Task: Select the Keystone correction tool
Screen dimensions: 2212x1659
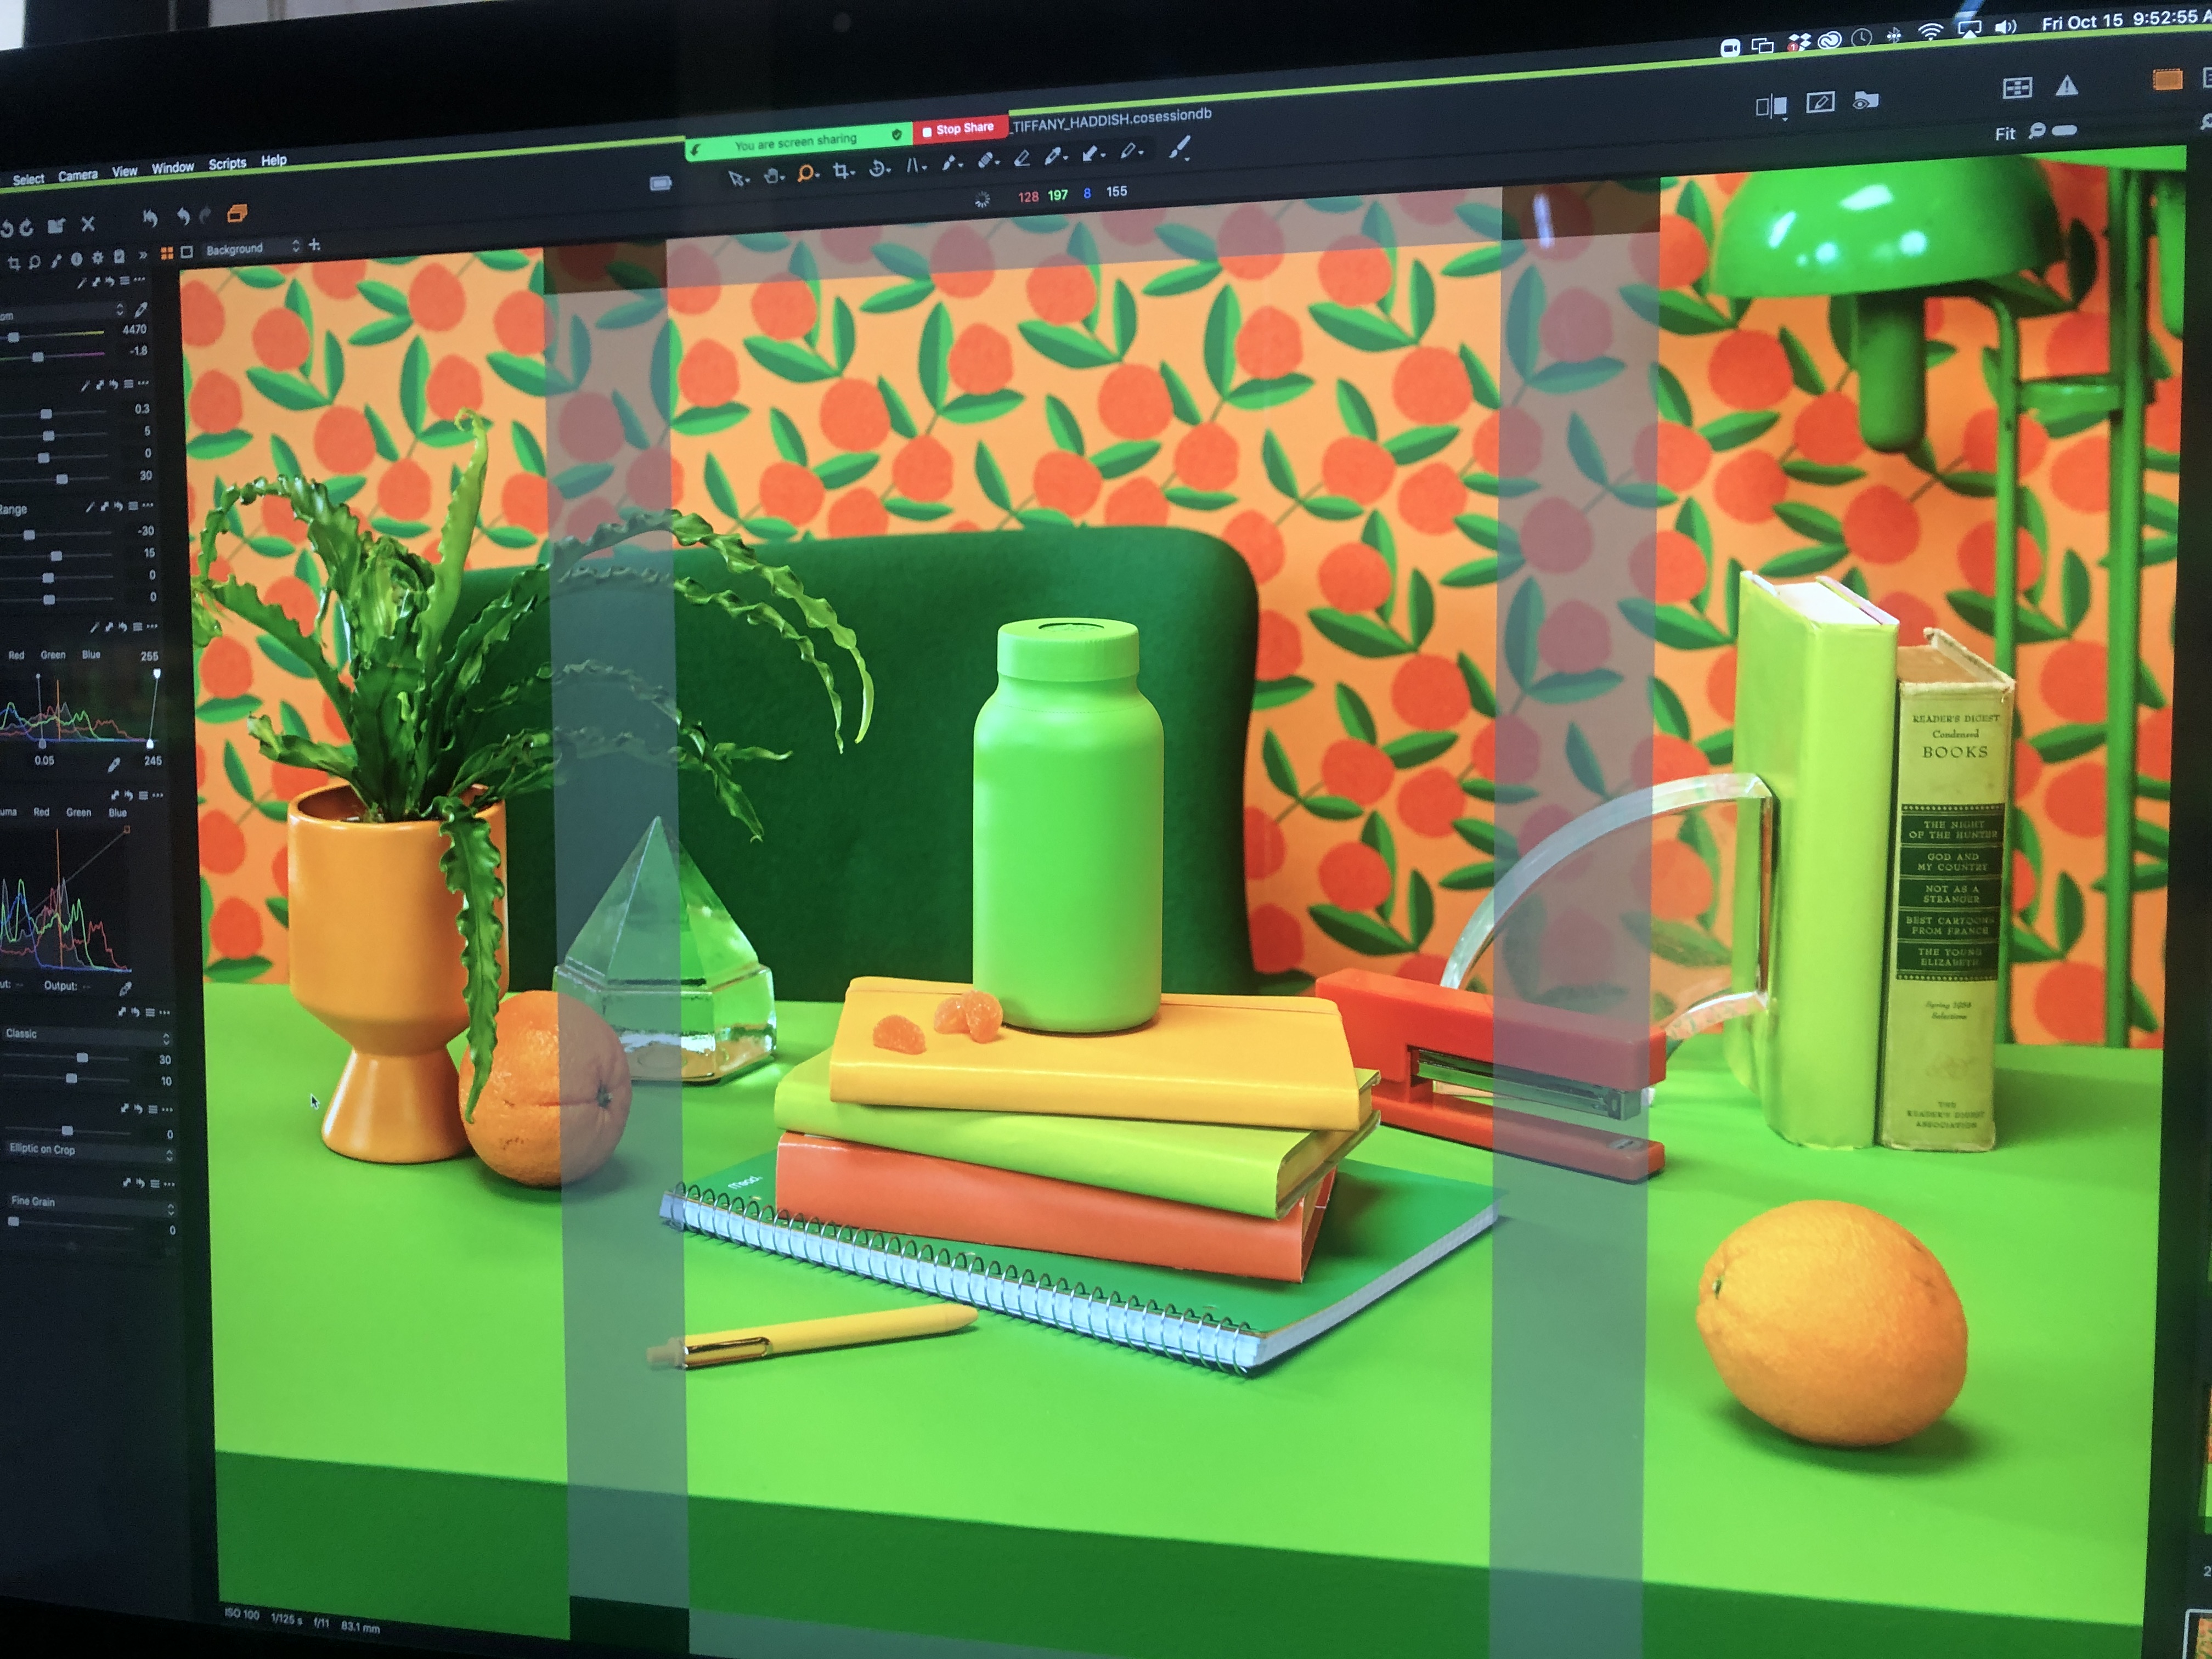Action: pyautogui.click(x=914, y=165)
